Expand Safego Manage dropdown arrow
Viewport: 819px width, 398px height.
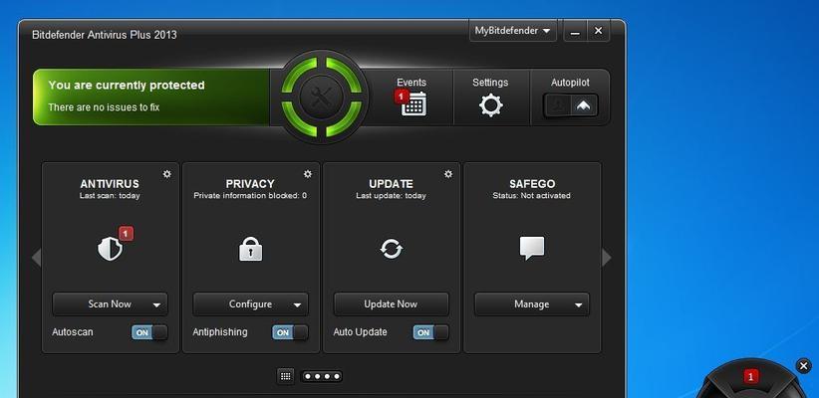pyautogui.click(x=578, y=305)
